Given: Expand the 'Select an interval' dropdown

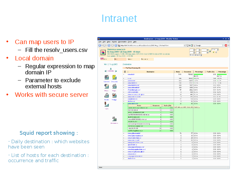Looking at the screenshot, I should (x=196, y=55).
